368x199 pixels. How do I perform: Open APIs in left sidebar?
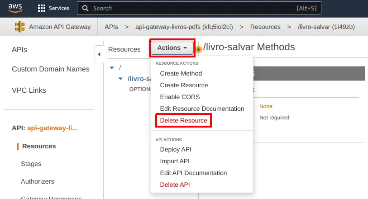click(19, 50)
